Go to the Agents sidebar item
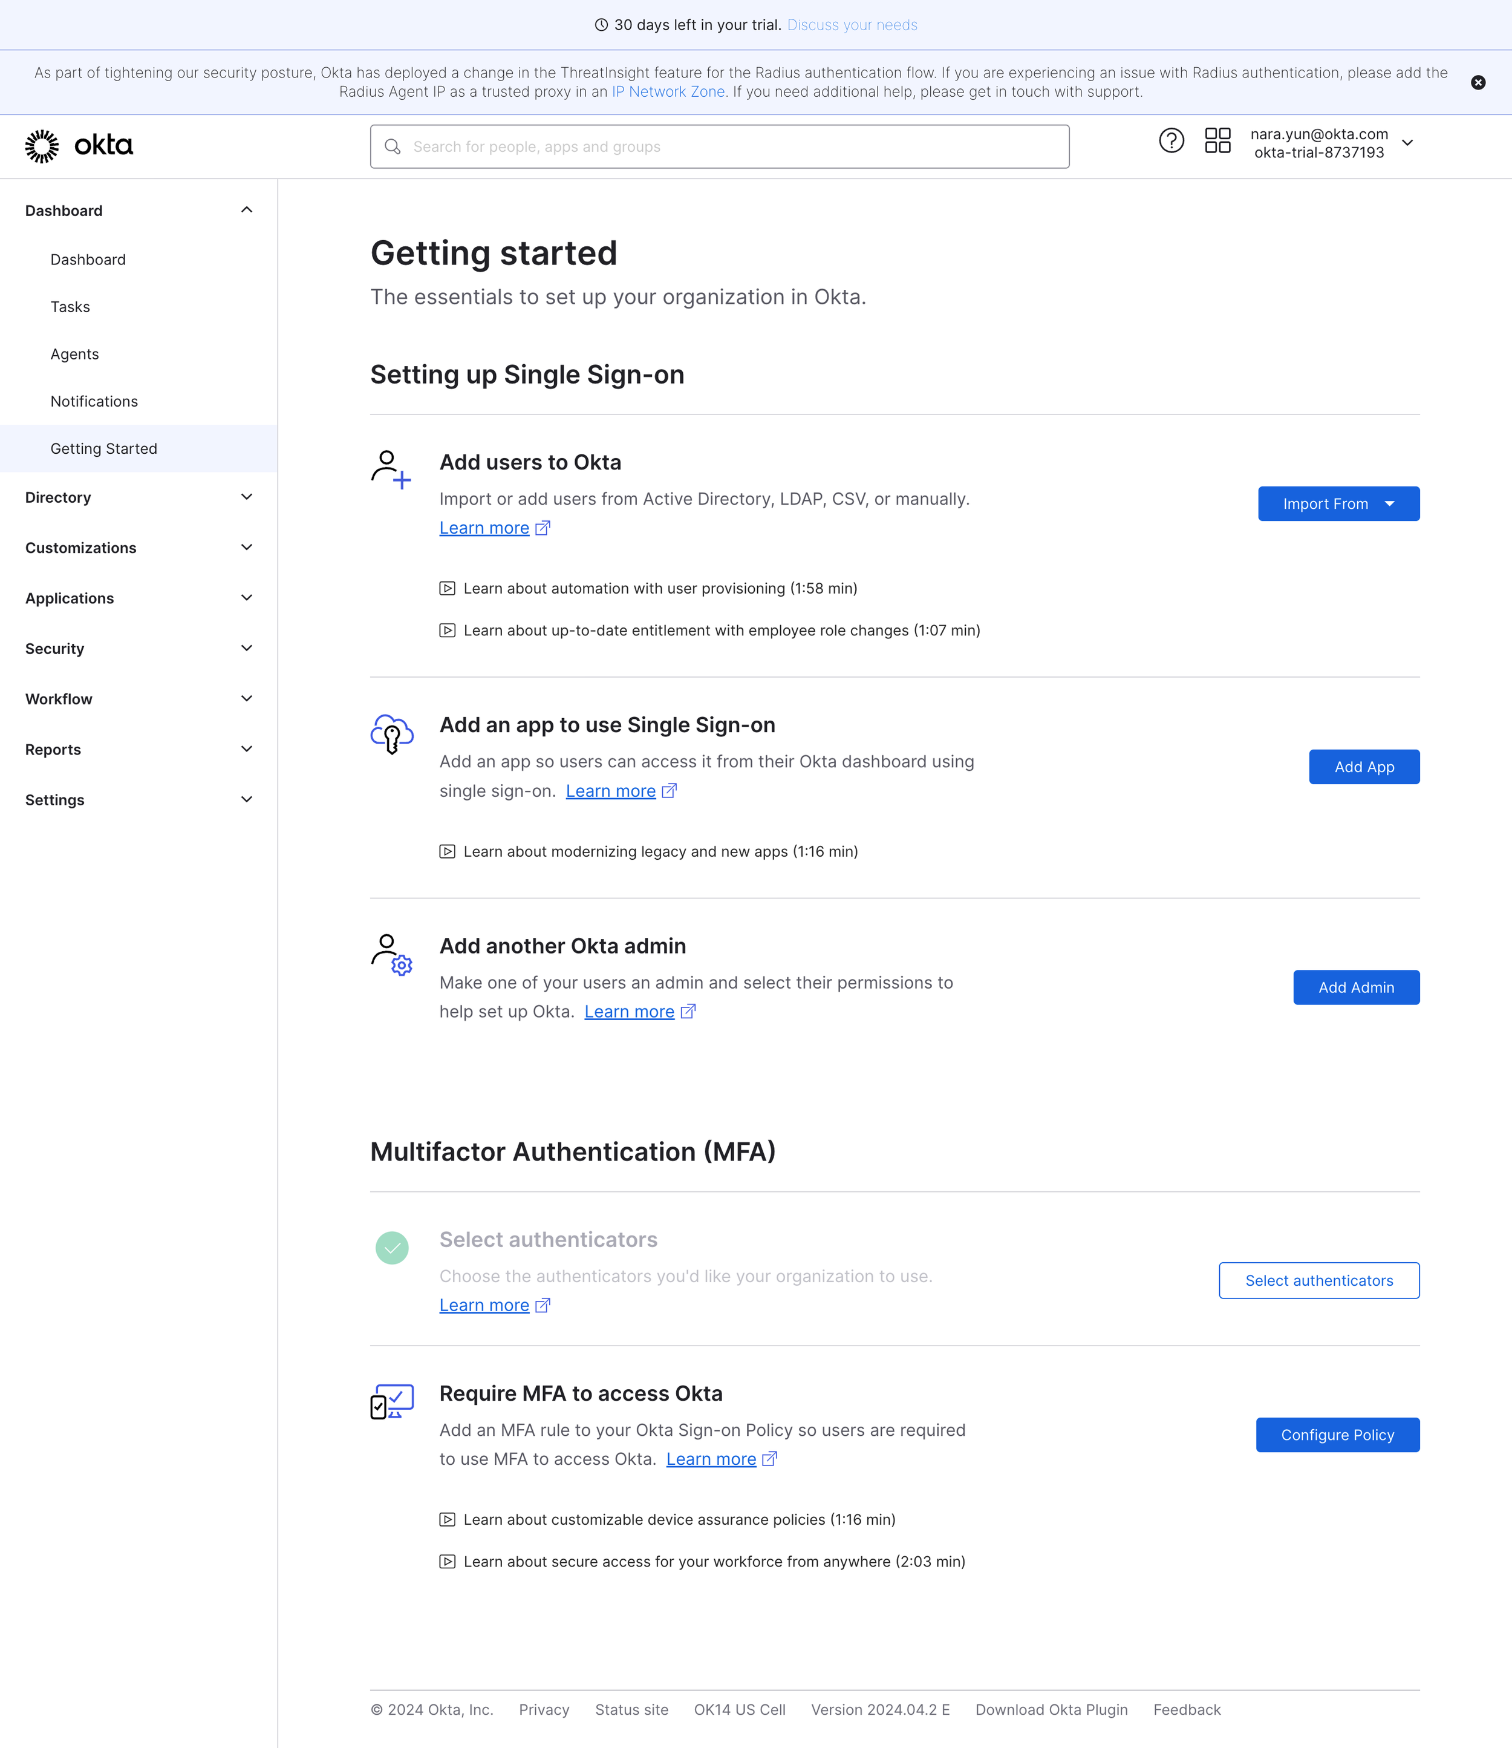The height and width of the screenshot is (1748, 1512). [74, 353]
